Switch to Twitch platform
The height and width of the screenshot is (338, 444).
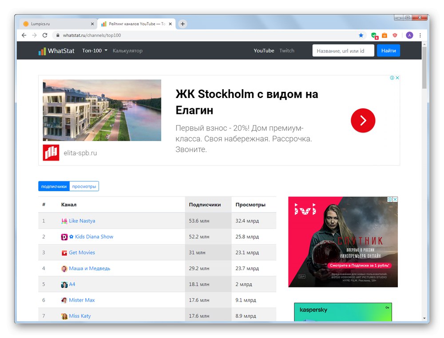click(x=287, y=51)
